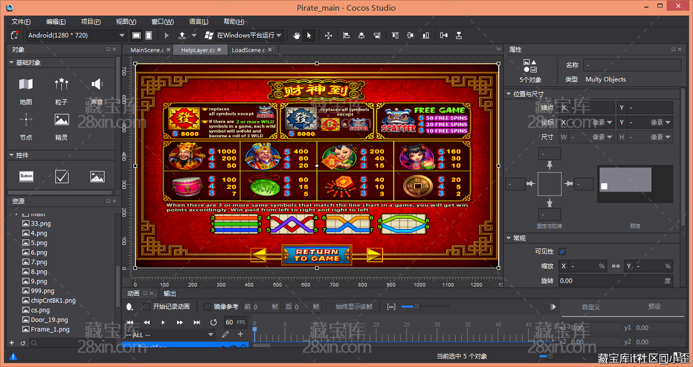Screen dimensions: 693x367
Task: Open the run platform dropdown
Action: [249, 35]
